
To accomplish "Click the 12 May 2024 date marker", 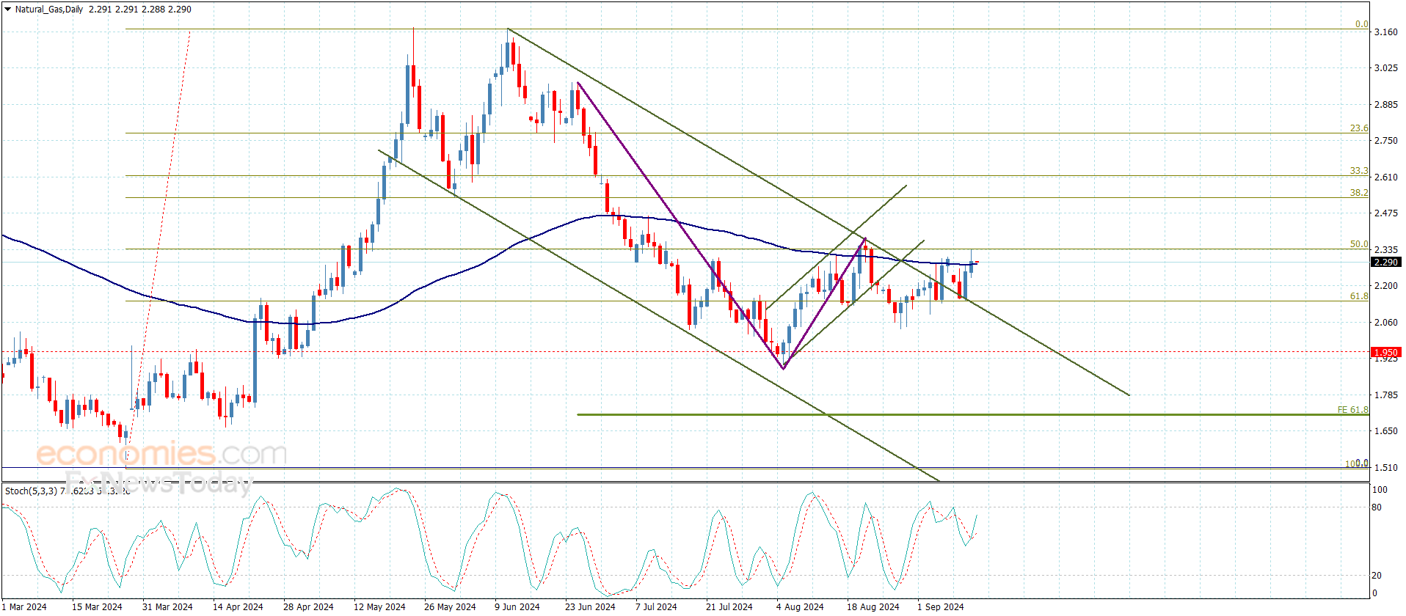I will [379, 606].
